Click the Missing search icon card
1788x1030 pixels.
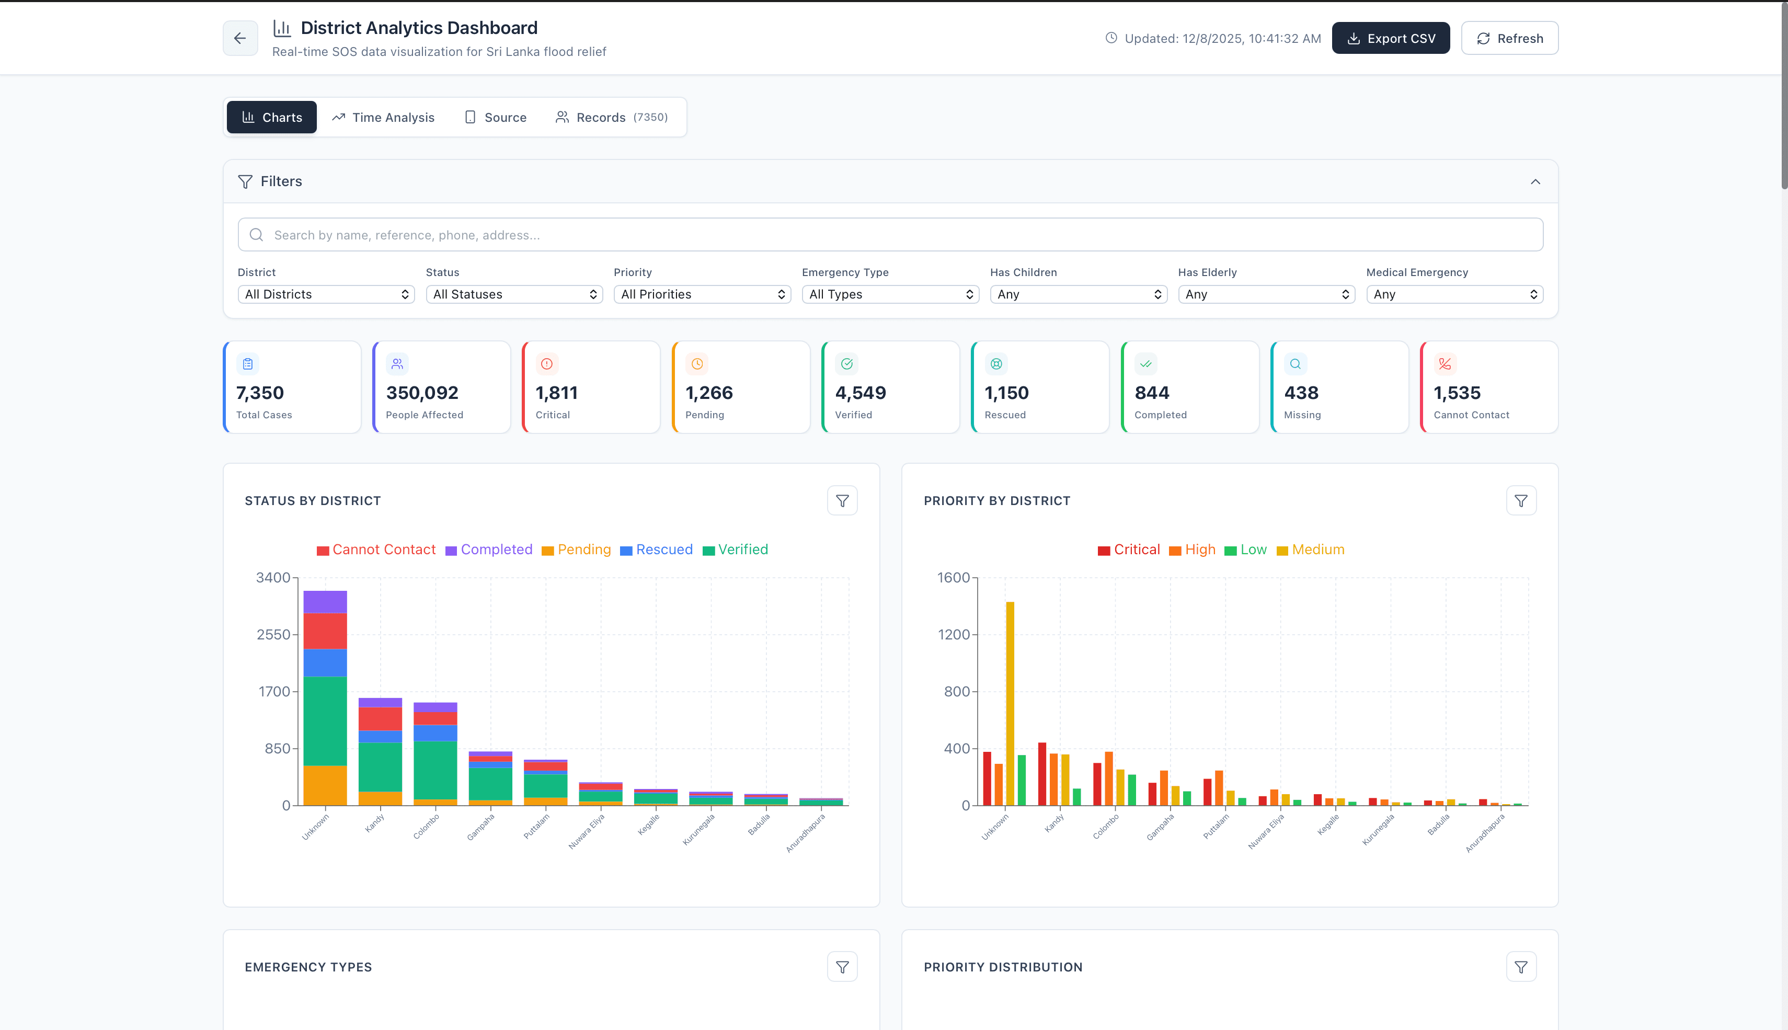pyautogui.click(x=1295, y=363)
